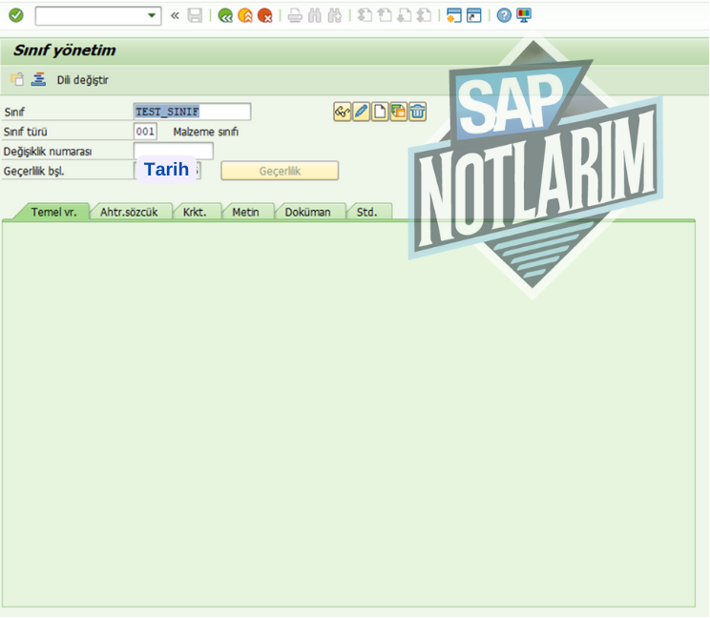Click the Sınıf türü label

pos(26,133)
